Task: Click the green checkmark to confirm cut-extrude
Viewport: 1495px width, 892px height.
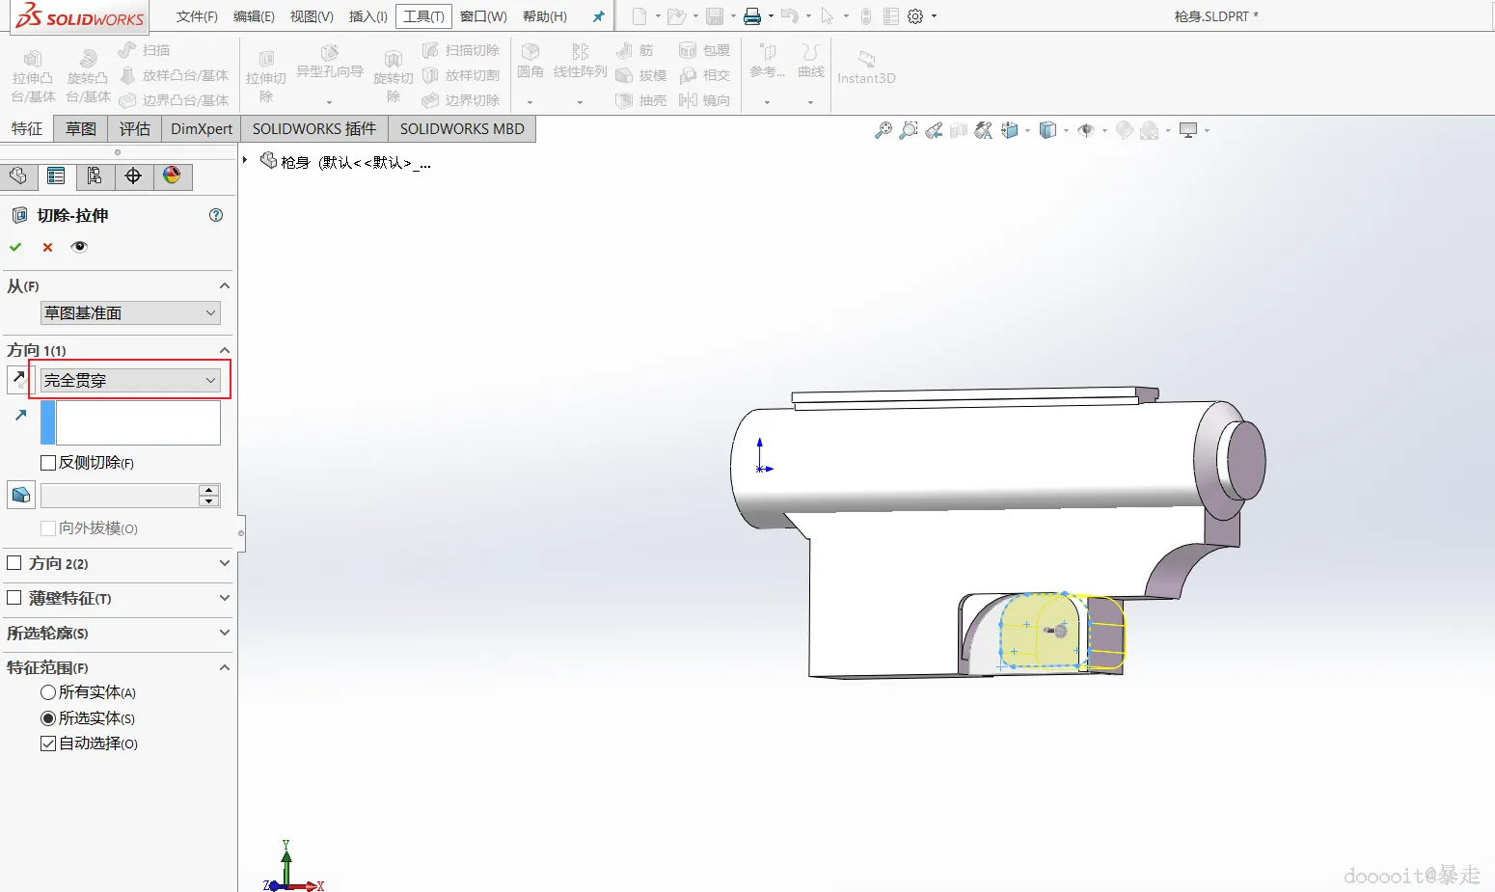Action: click(x=15, y=247)
